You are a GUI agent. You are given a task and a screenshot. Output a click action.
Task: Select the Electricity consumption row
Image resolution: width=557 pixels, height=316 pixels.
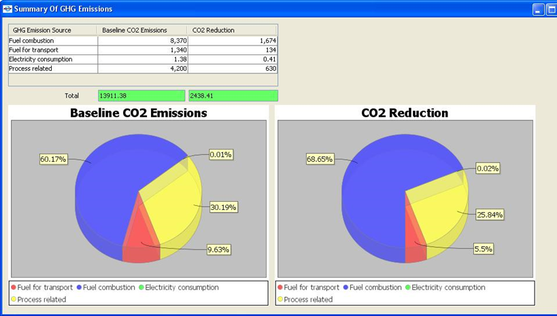pyautogui.click(x=52, y=59)
